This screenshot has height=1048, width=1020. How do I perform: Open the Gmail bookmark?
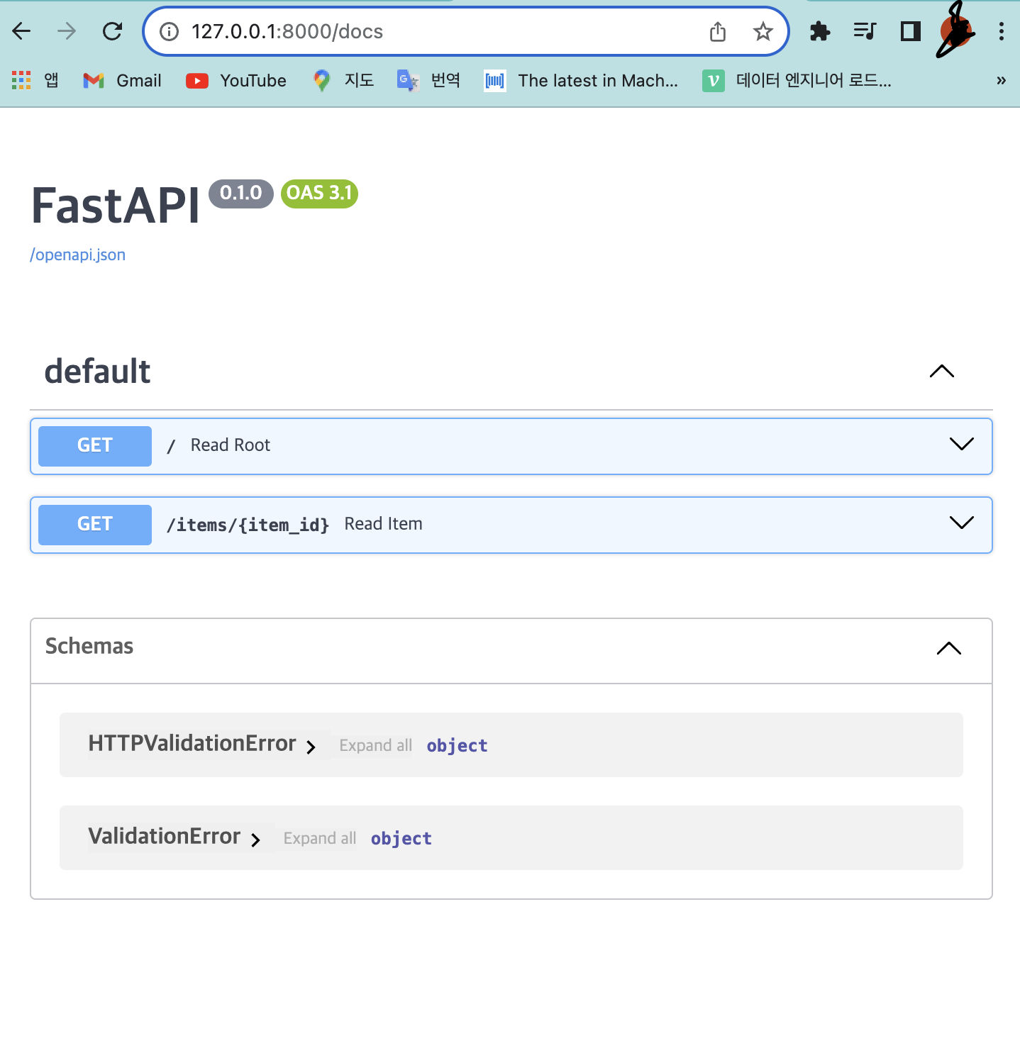coord(123,80)
